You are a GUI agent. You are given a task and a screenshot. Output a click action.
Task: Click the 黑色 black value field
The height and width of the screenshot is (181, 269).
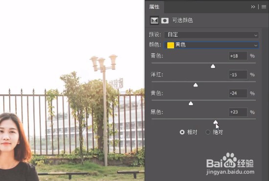(238, 112)
